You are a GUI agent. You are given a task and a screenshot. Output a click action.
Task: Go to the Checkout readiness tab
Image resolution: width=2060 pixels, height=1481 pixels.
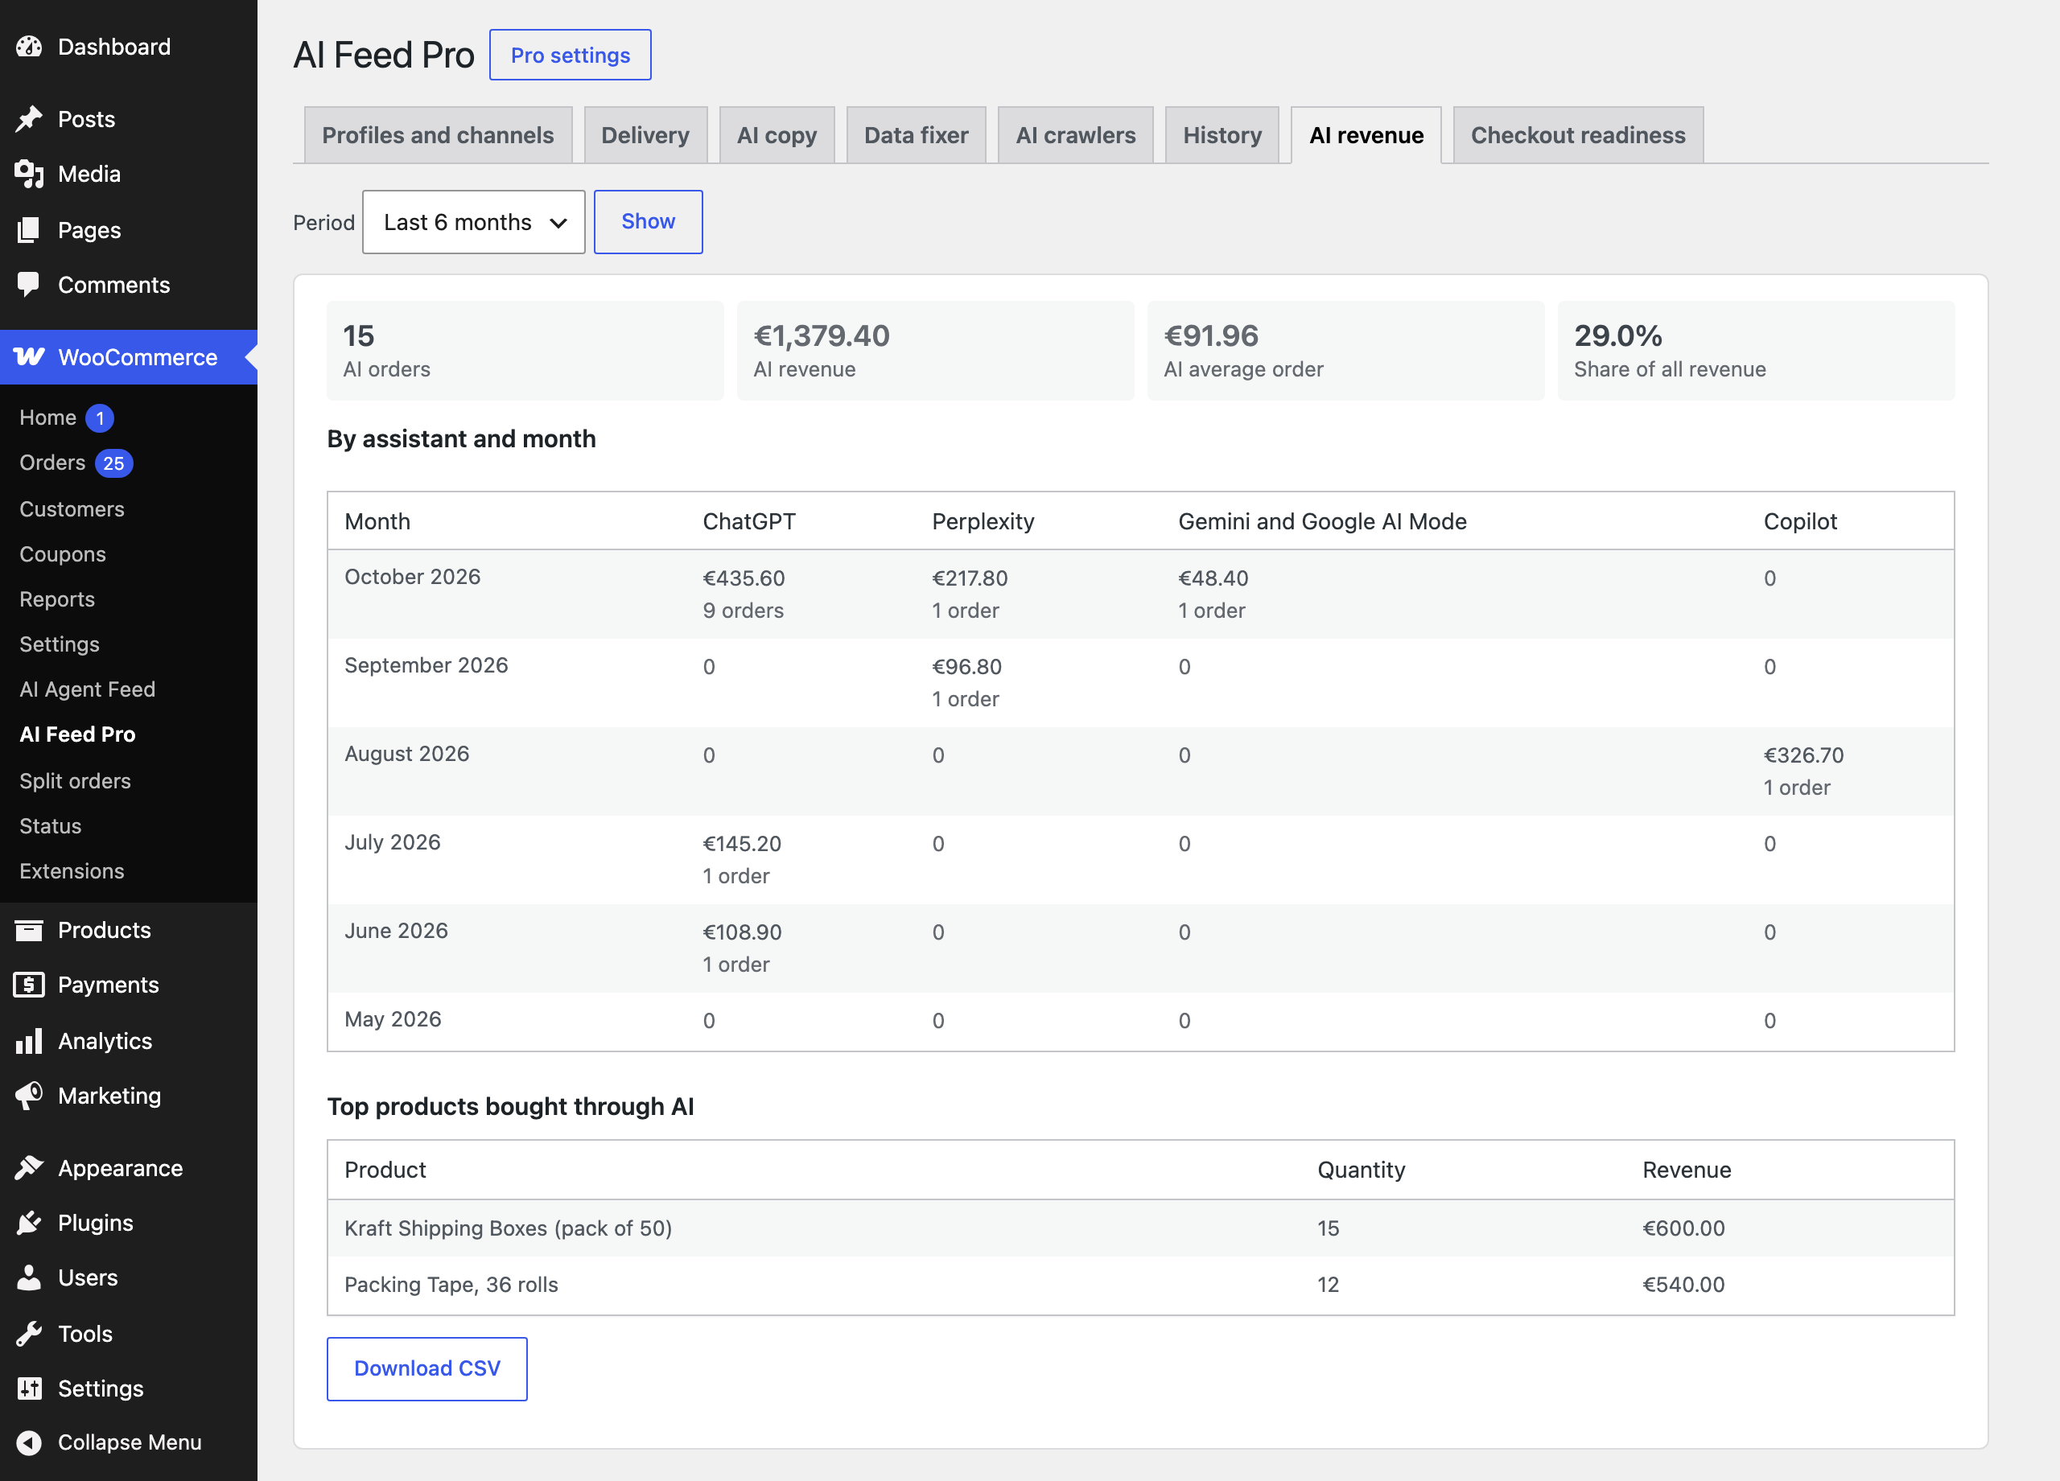coord(1578,135)
